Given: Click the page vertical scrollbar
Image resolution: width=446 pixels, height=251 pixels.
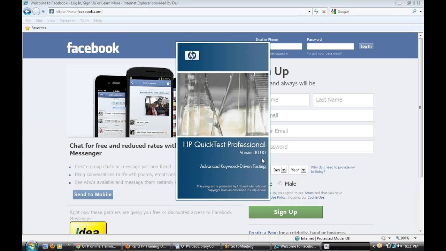Looking at the screenshot, I should tap(421, 108).
